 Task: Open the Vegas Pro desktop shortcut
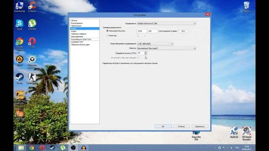196,135
